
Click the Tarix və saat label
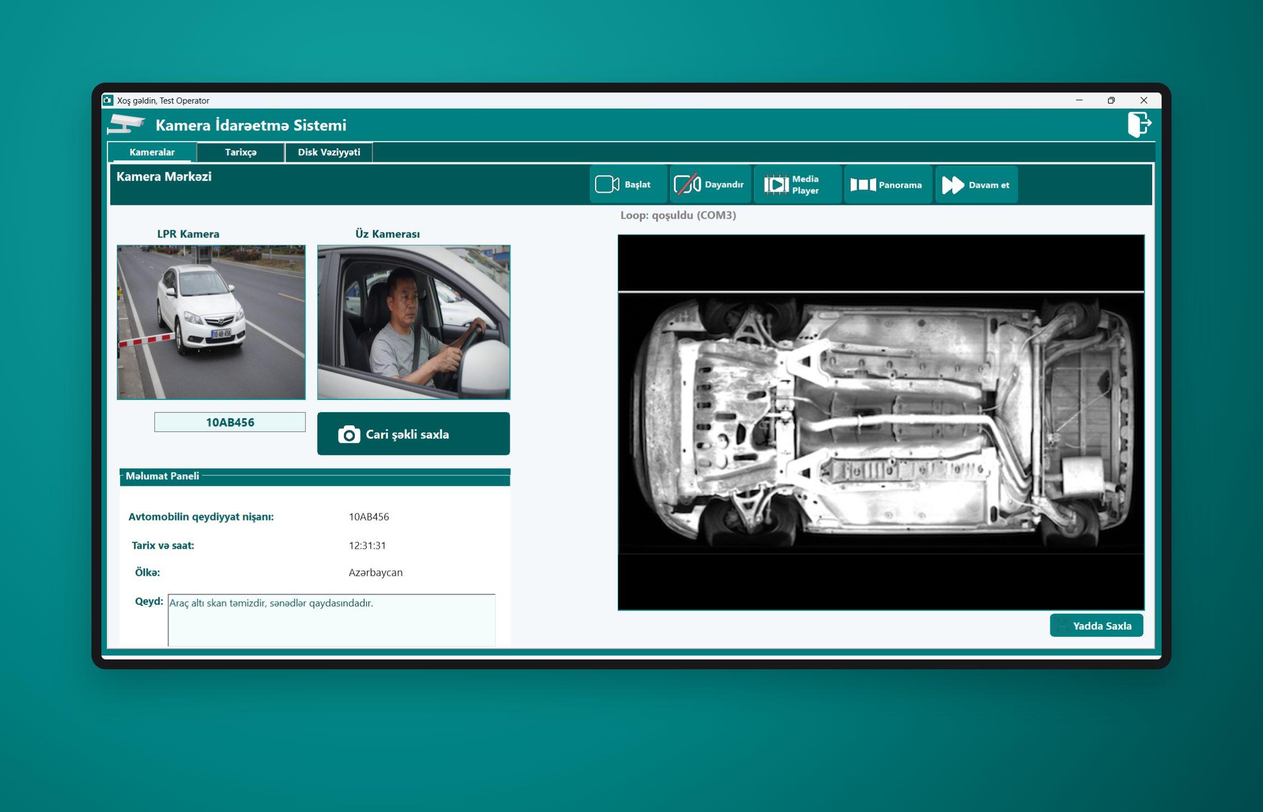tap(163, 545)
